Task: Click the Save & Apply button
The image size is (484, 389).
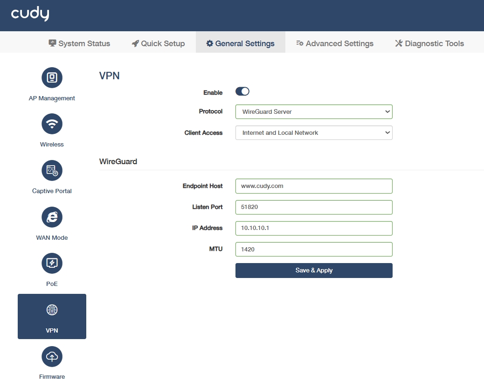Action: (314, 271)
